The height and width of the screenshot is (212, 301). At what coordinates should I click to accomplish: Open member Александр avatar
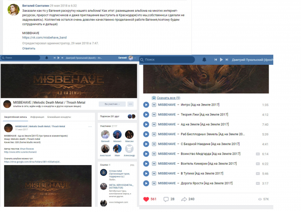click(129, 149)
